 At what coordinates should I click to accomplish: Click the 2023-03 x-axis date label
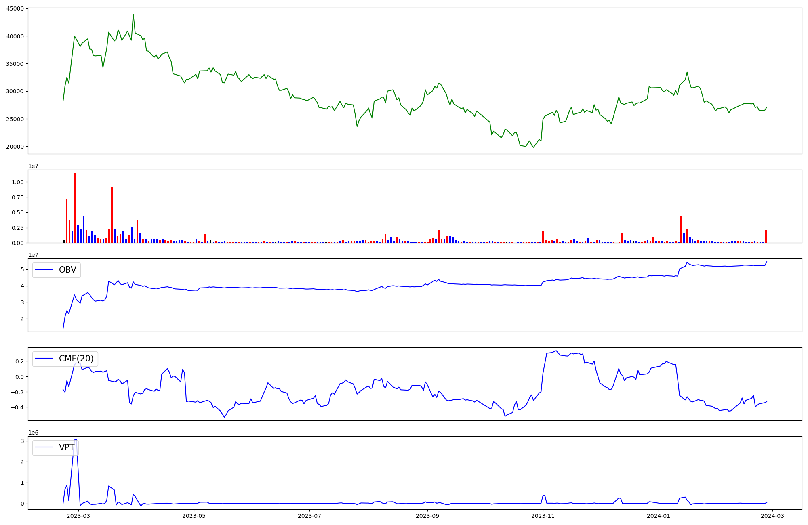pyautogui.click(x=78, y=516)
